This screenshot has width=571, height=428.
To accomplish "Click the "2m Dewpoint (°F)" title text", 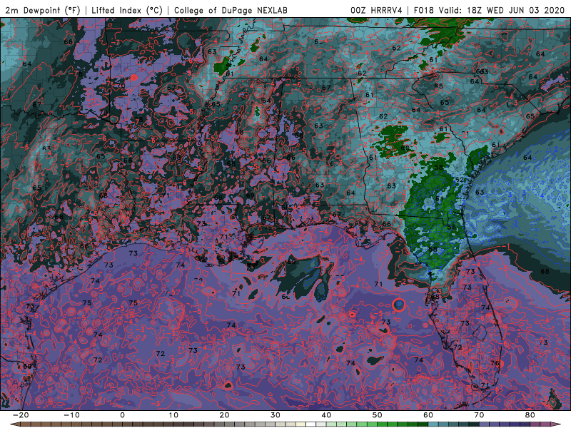I will (43, 10).
